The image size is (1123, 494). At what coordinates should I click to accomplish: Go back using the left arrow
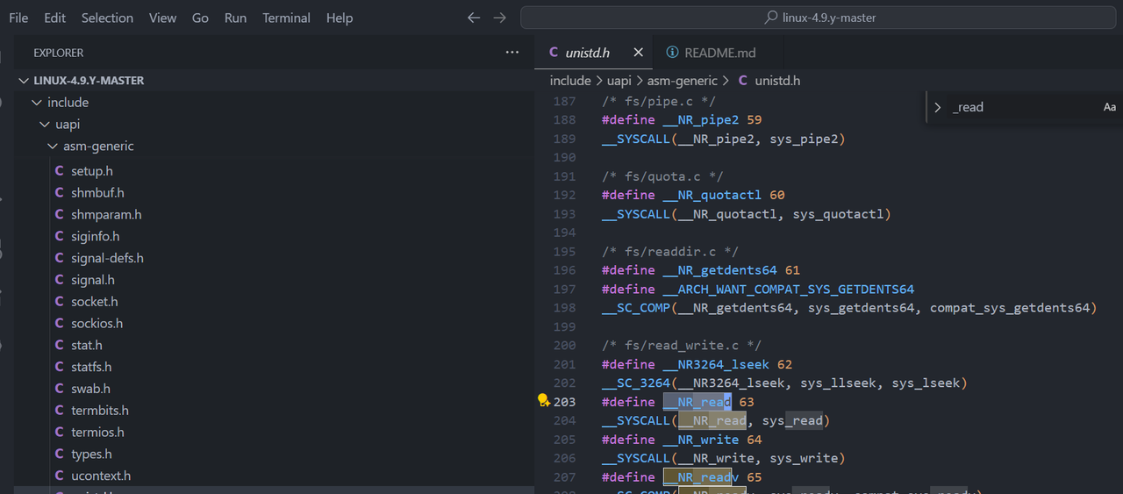coord(474,18)
